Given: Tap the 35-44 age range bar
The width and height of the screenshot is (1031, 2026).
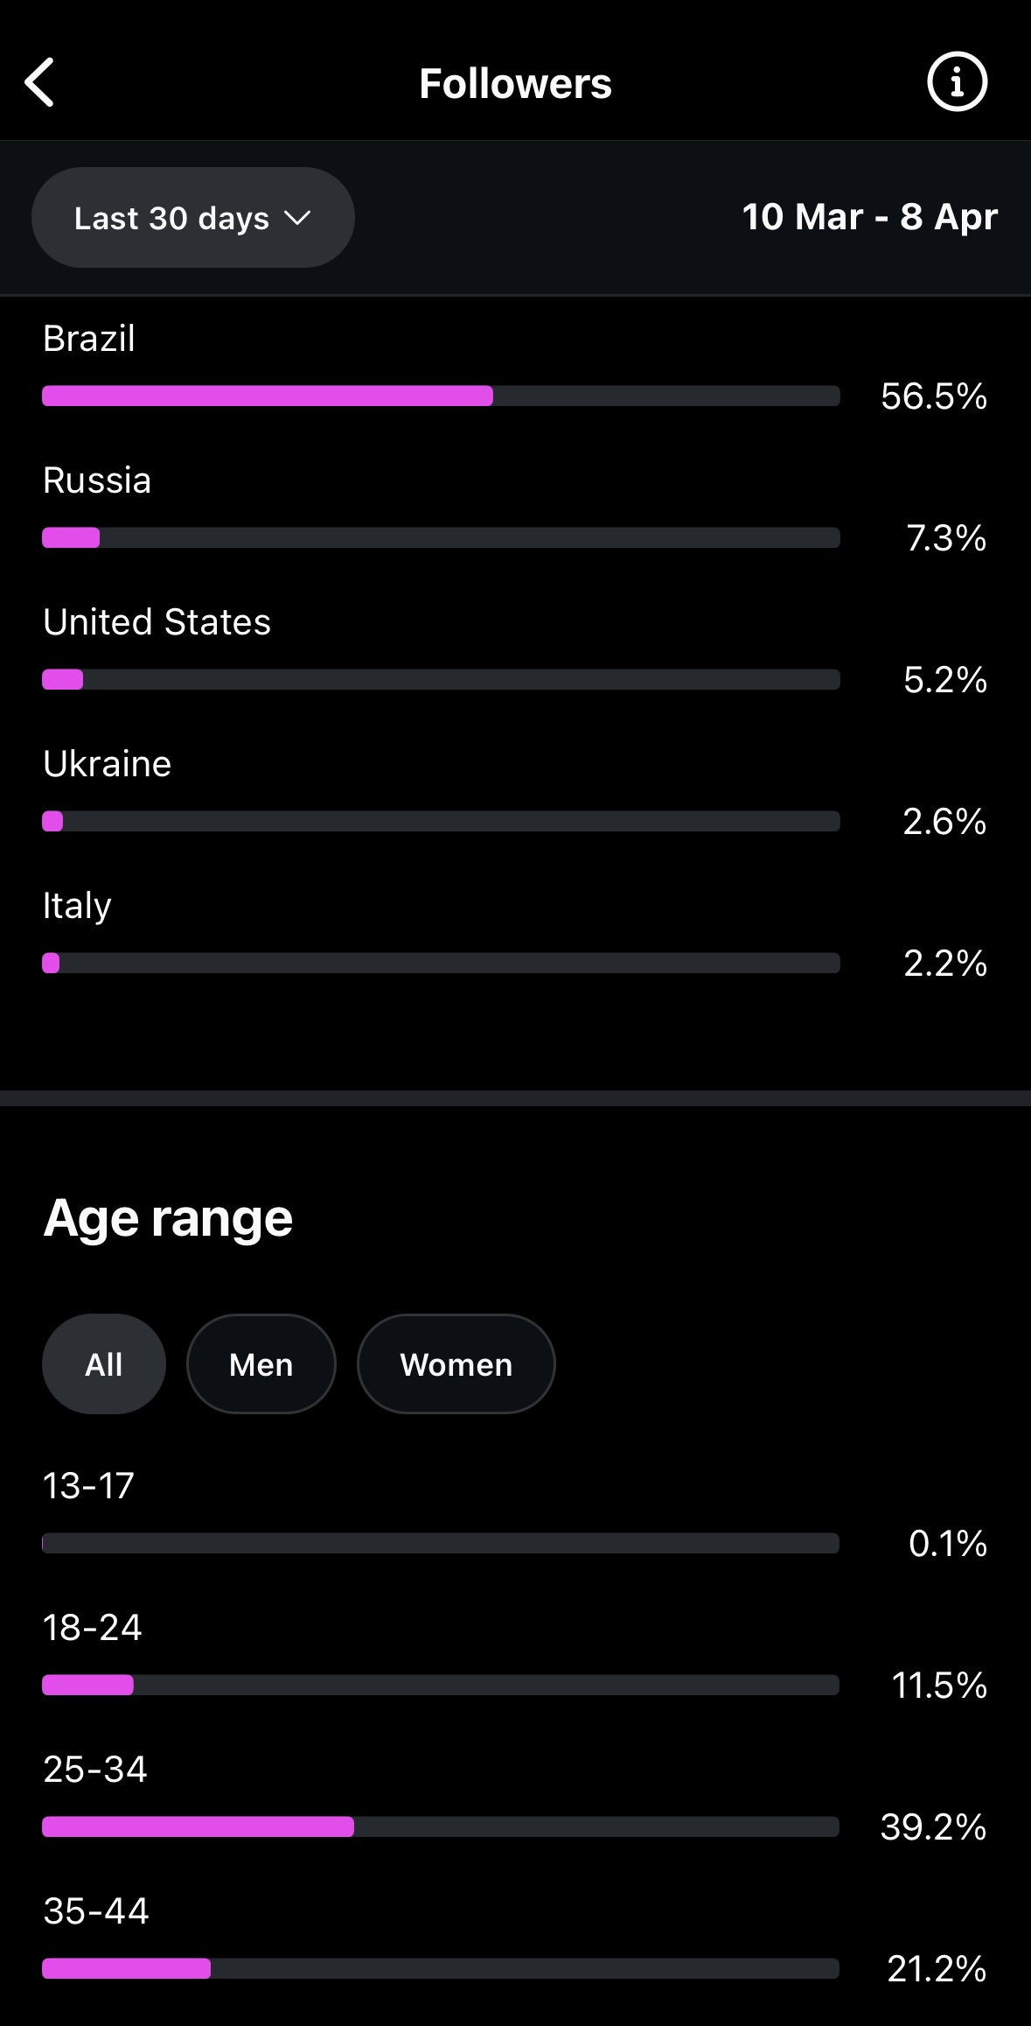Looking at the screenshot, I should point(441,1968).
